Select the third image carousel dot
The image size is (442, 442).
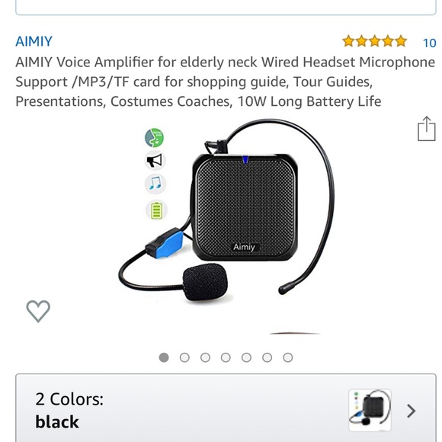[x=205, y=357]
